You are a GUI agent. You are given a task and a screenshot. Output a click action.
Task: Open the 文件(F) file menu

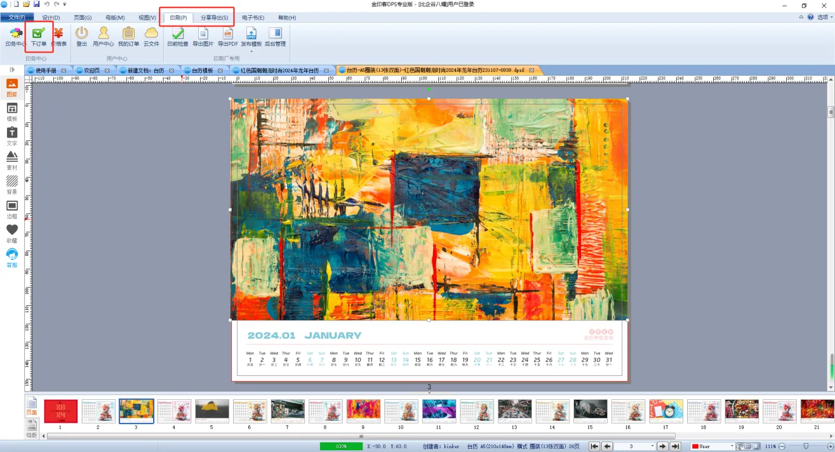(x=17, y=17)
